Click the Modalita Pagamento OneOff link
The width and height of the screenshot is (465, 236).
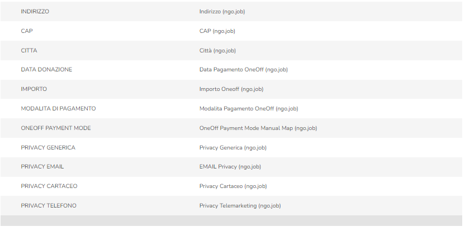[249, 109]
